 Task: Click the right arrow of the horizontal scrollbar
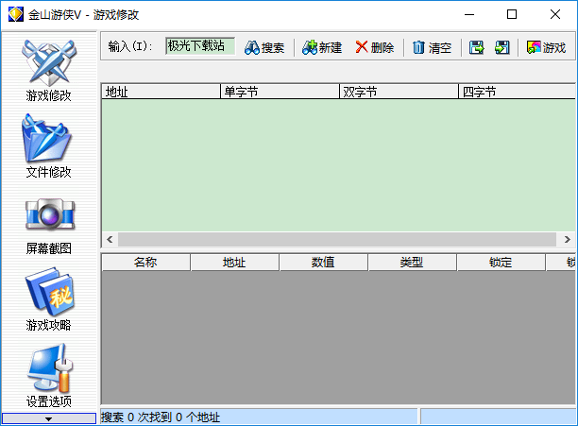[568, 240]
